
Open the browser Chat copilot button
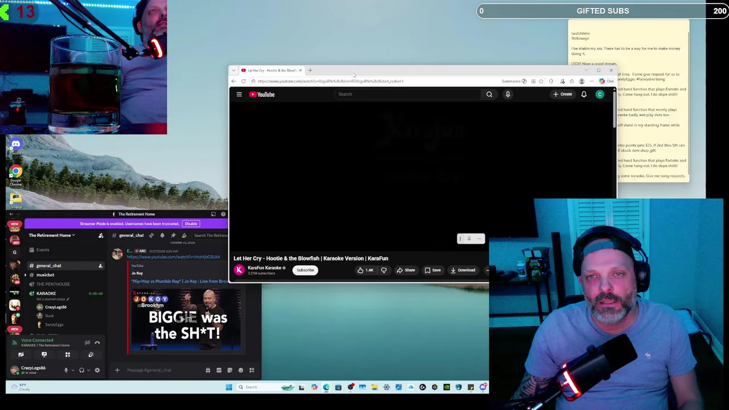[607, 81]
